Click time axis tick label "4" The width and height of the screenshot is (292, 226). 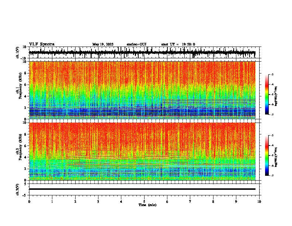pos(121,202)
